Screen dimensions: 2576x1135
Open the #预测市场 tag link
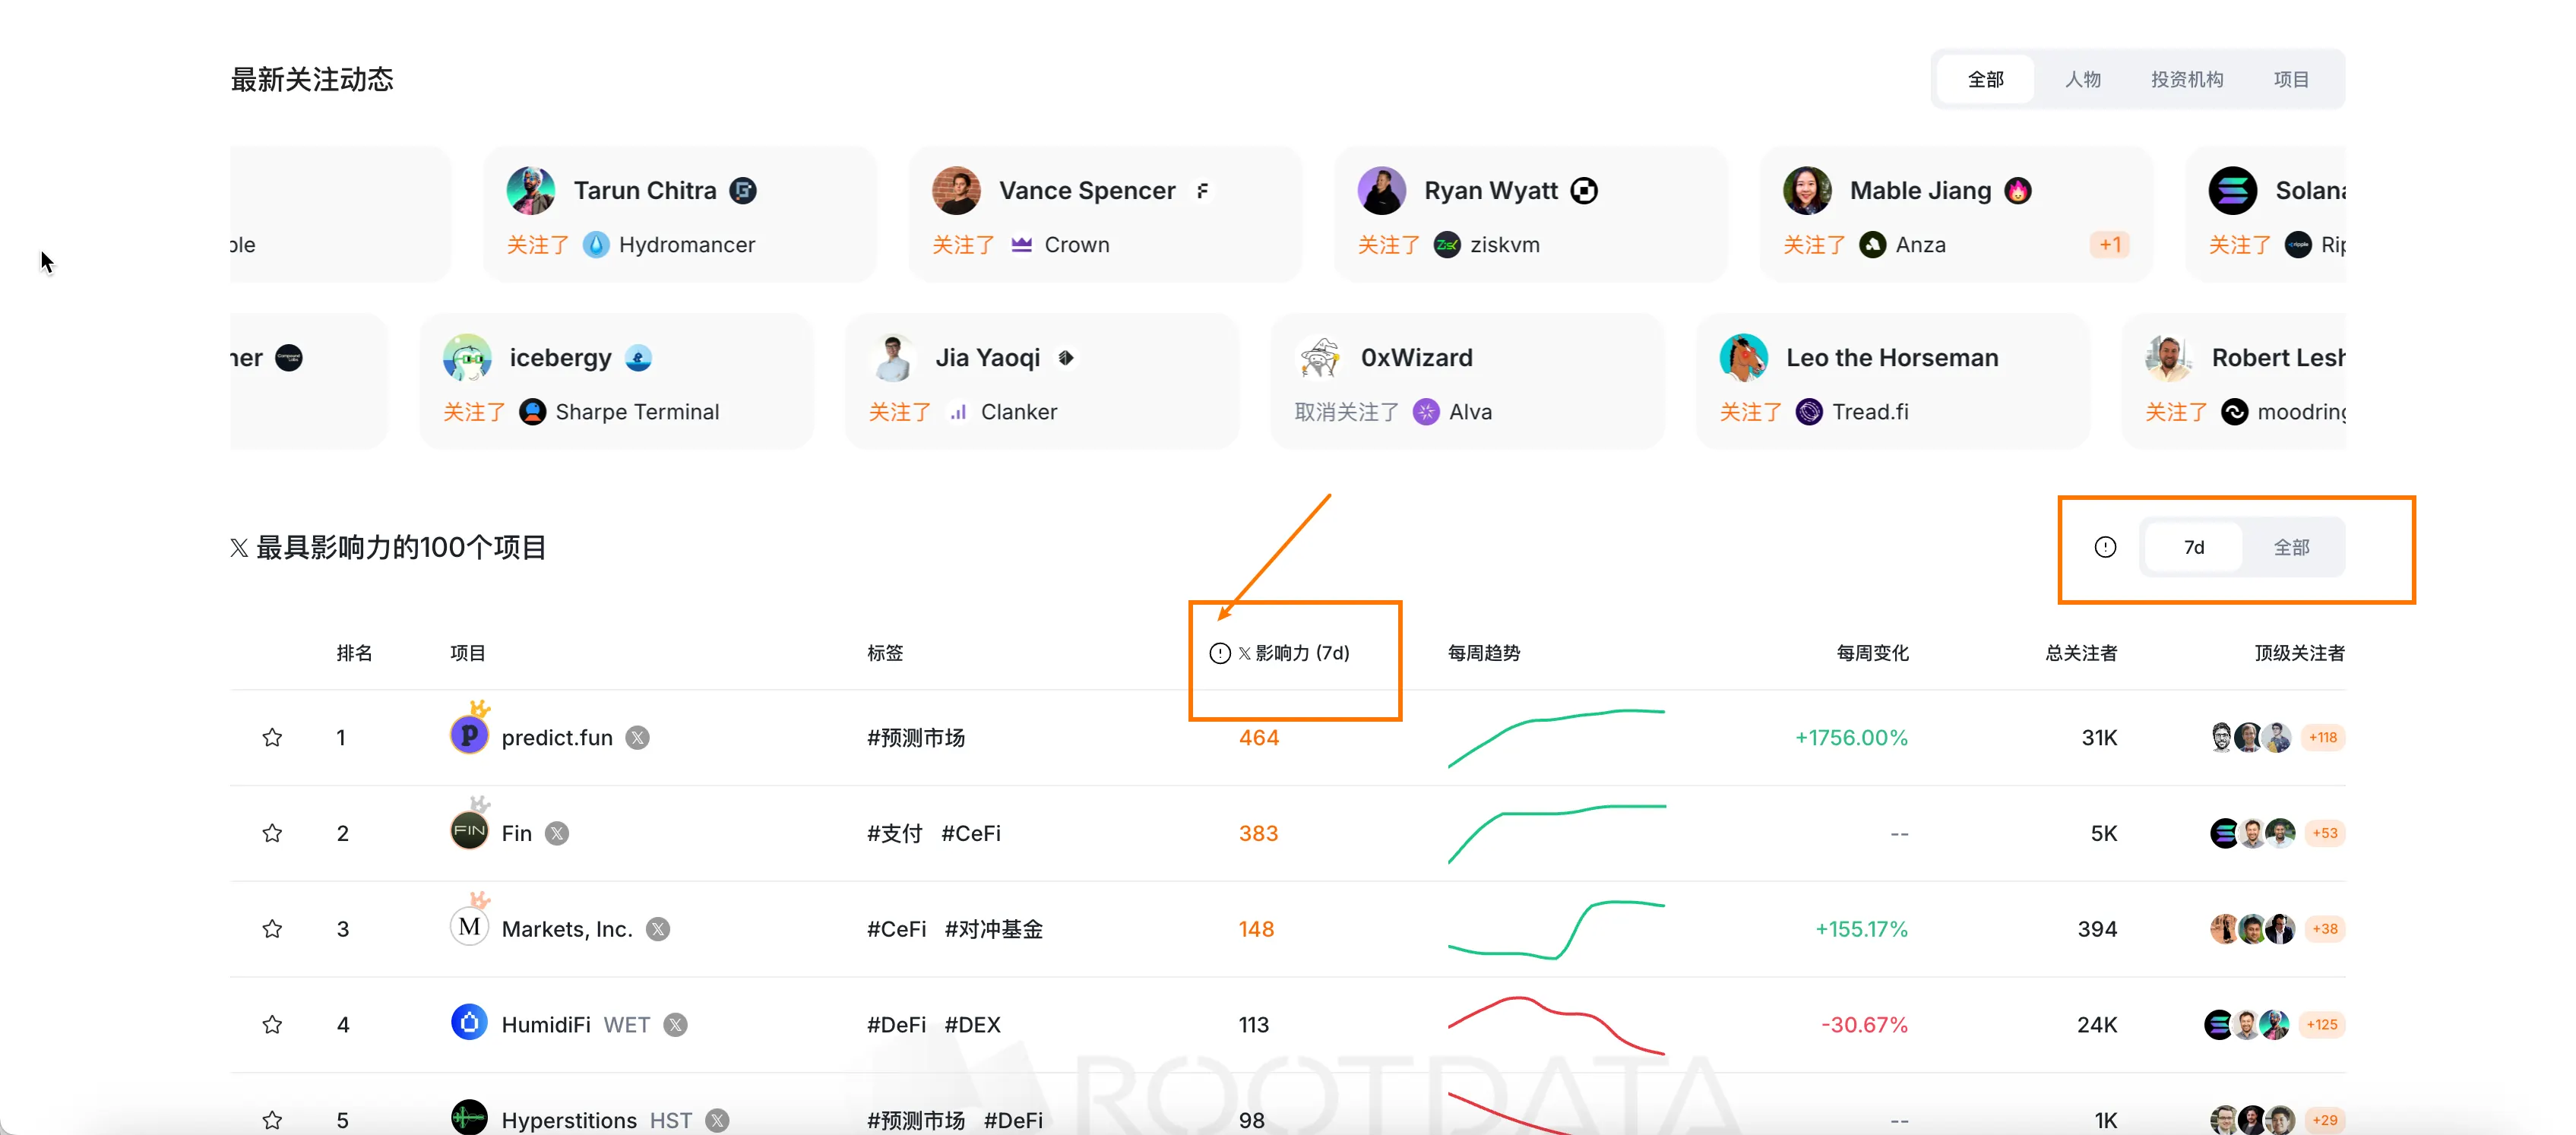tap(915, 737)
